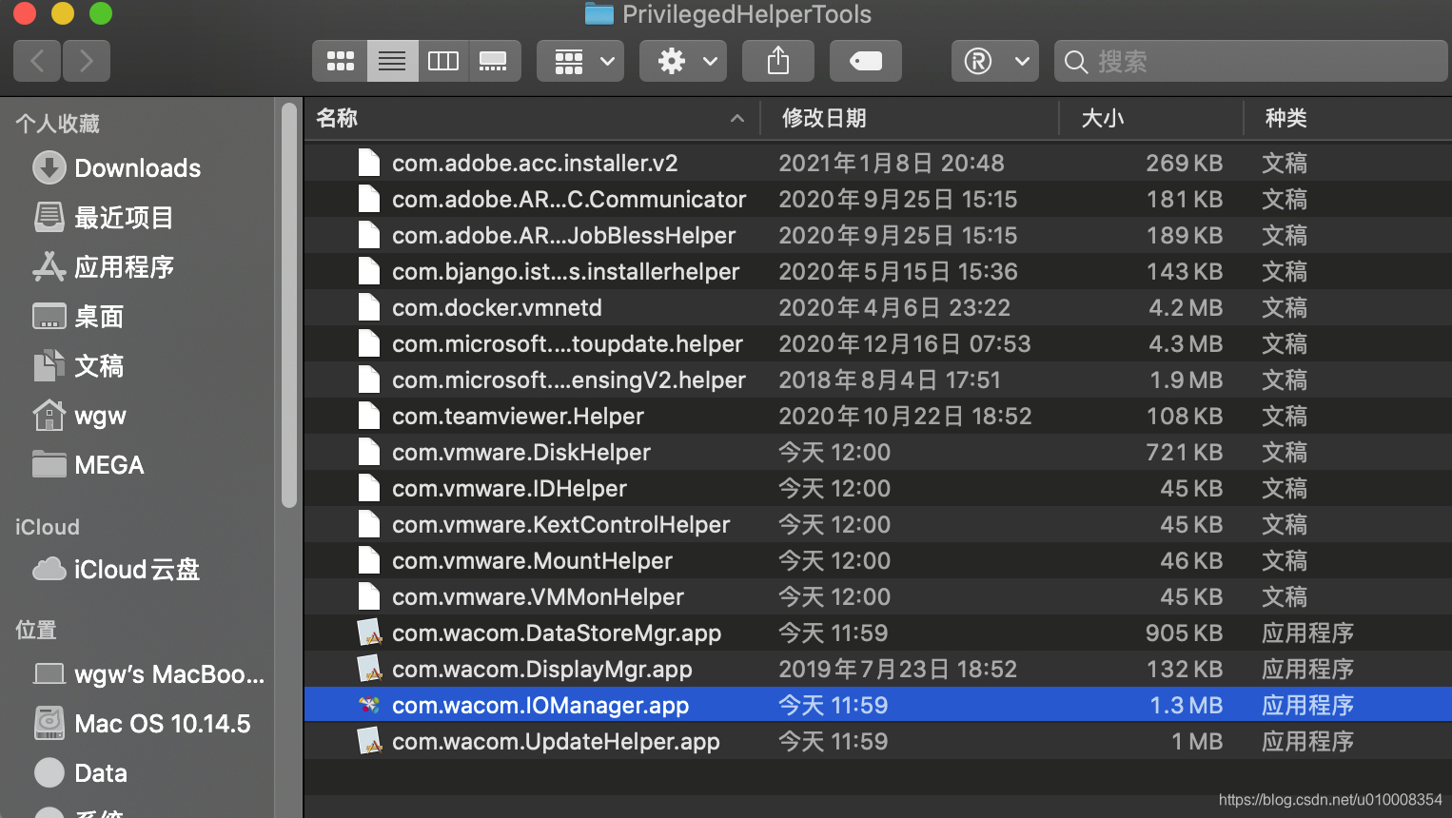Click the sidebar vertical scrollbar
Image resolution: width=1452 pixels, height=818 pixels.
tap(289, 305)
